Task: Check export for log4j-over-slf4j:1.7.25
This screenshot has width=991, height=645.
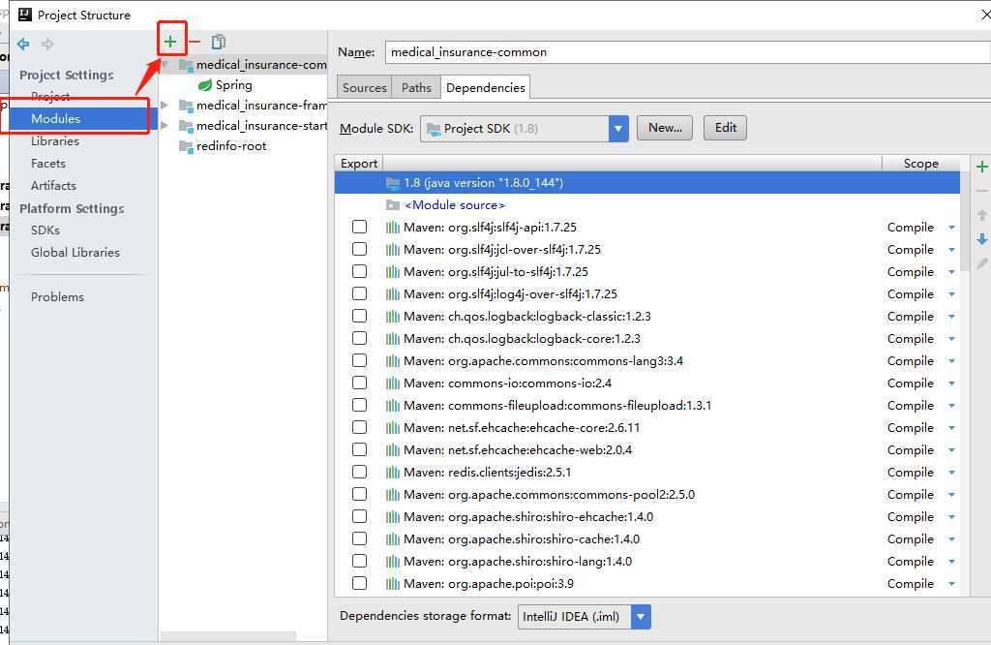Action: (360, 293)
